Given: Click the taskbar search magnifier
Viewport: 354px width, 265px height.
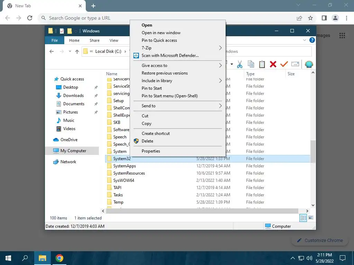Looking at the screenshot, I should (25, 258).
